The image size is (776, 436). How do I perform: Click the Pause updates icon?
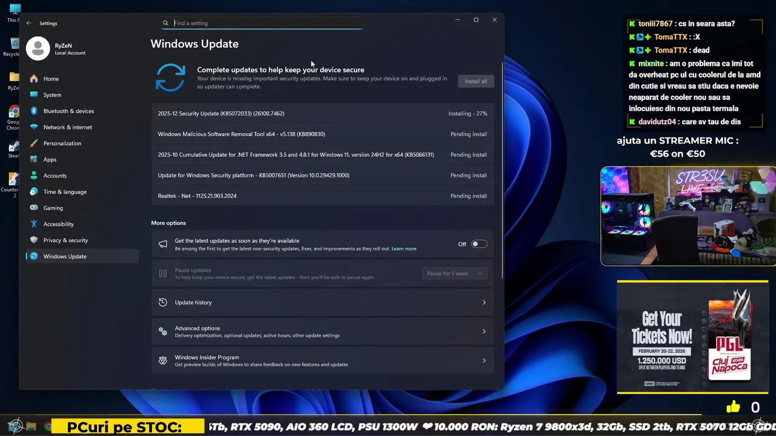(x=162, y=273)
